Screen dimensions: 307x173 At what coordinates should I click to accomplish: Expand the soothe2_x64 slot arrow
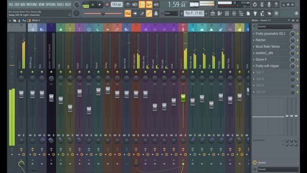coord(254,53)
